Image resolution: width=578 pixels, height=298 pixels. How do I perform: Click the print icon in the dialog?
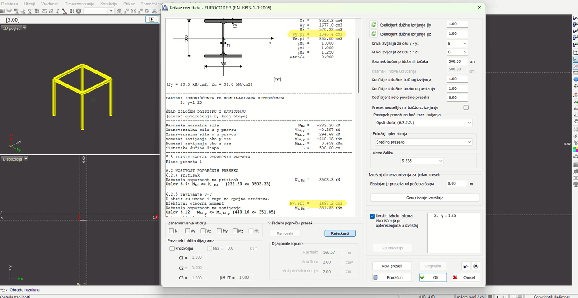[475, 266]
